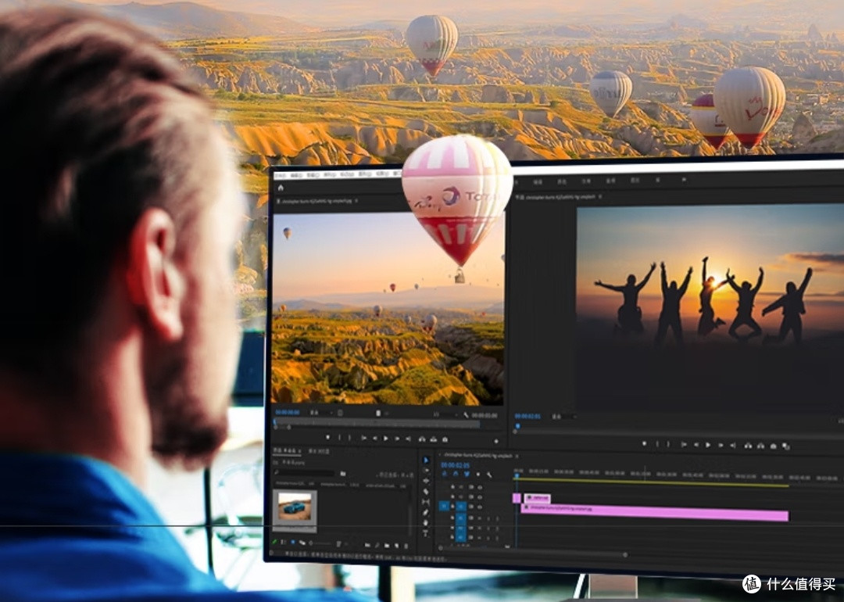Toggle nest insert mode in Timeline
The height and width of the screenshot is (602, 844).
click(x=444, y=474)
